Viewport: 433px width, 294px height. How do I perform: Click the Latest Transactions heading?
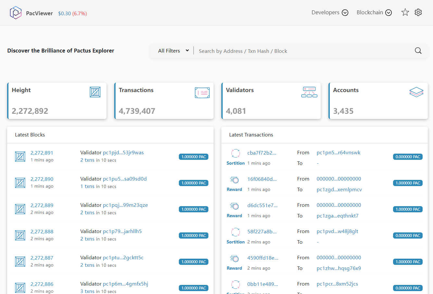251,135
